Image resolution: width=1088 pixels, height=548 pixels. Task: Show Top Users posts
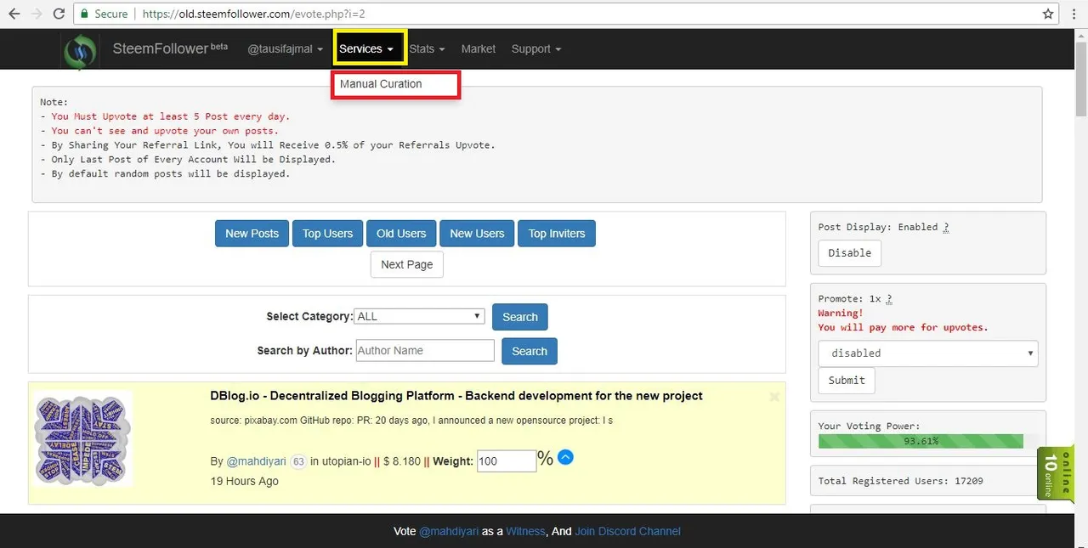point(327,234)
